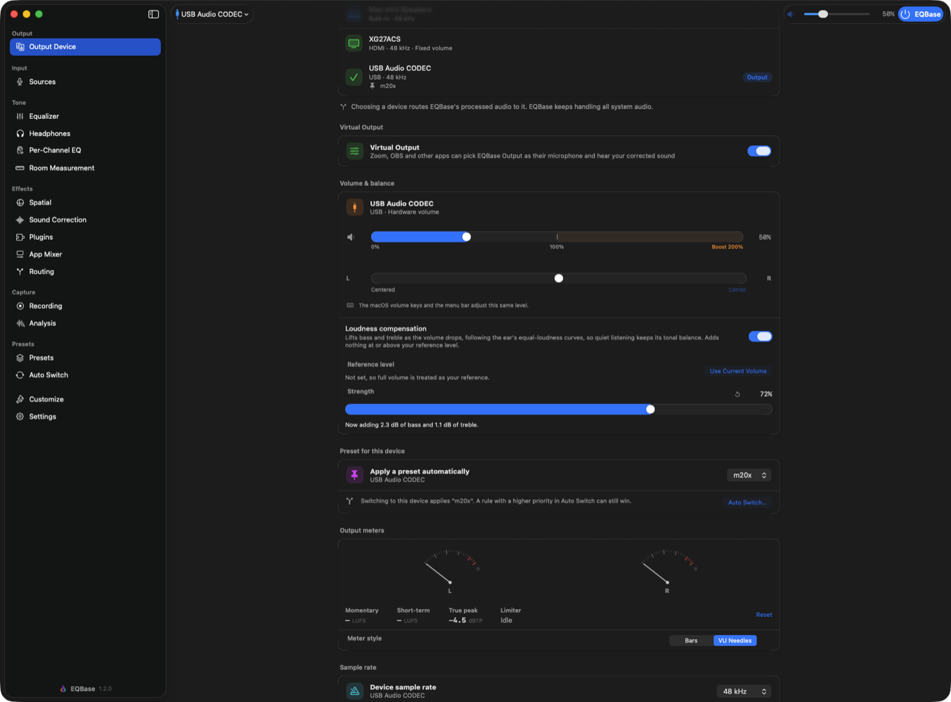Click the 'Boost 200%' label

click(727, 247)
